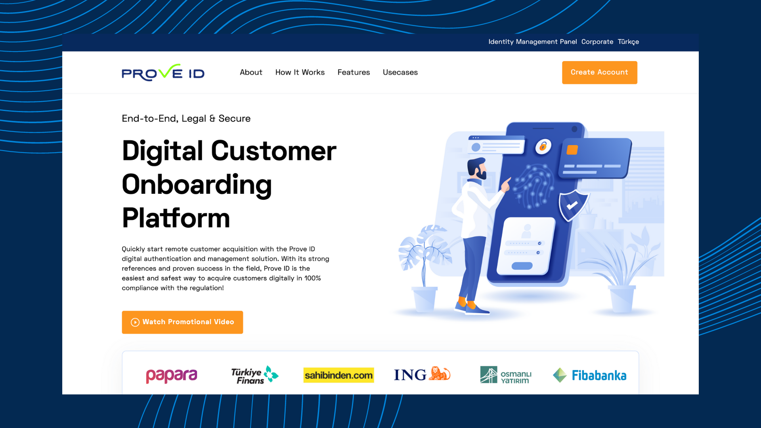Click the sahibinden.com partner logo
Viewport: 761px width, 428px height.
[x=338, y=374]
